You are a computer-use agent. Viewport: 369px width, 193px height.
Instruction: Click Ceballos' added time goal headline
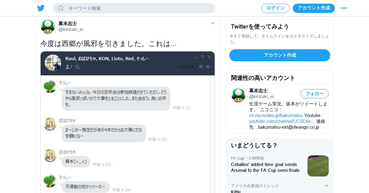tap(265, 167)
